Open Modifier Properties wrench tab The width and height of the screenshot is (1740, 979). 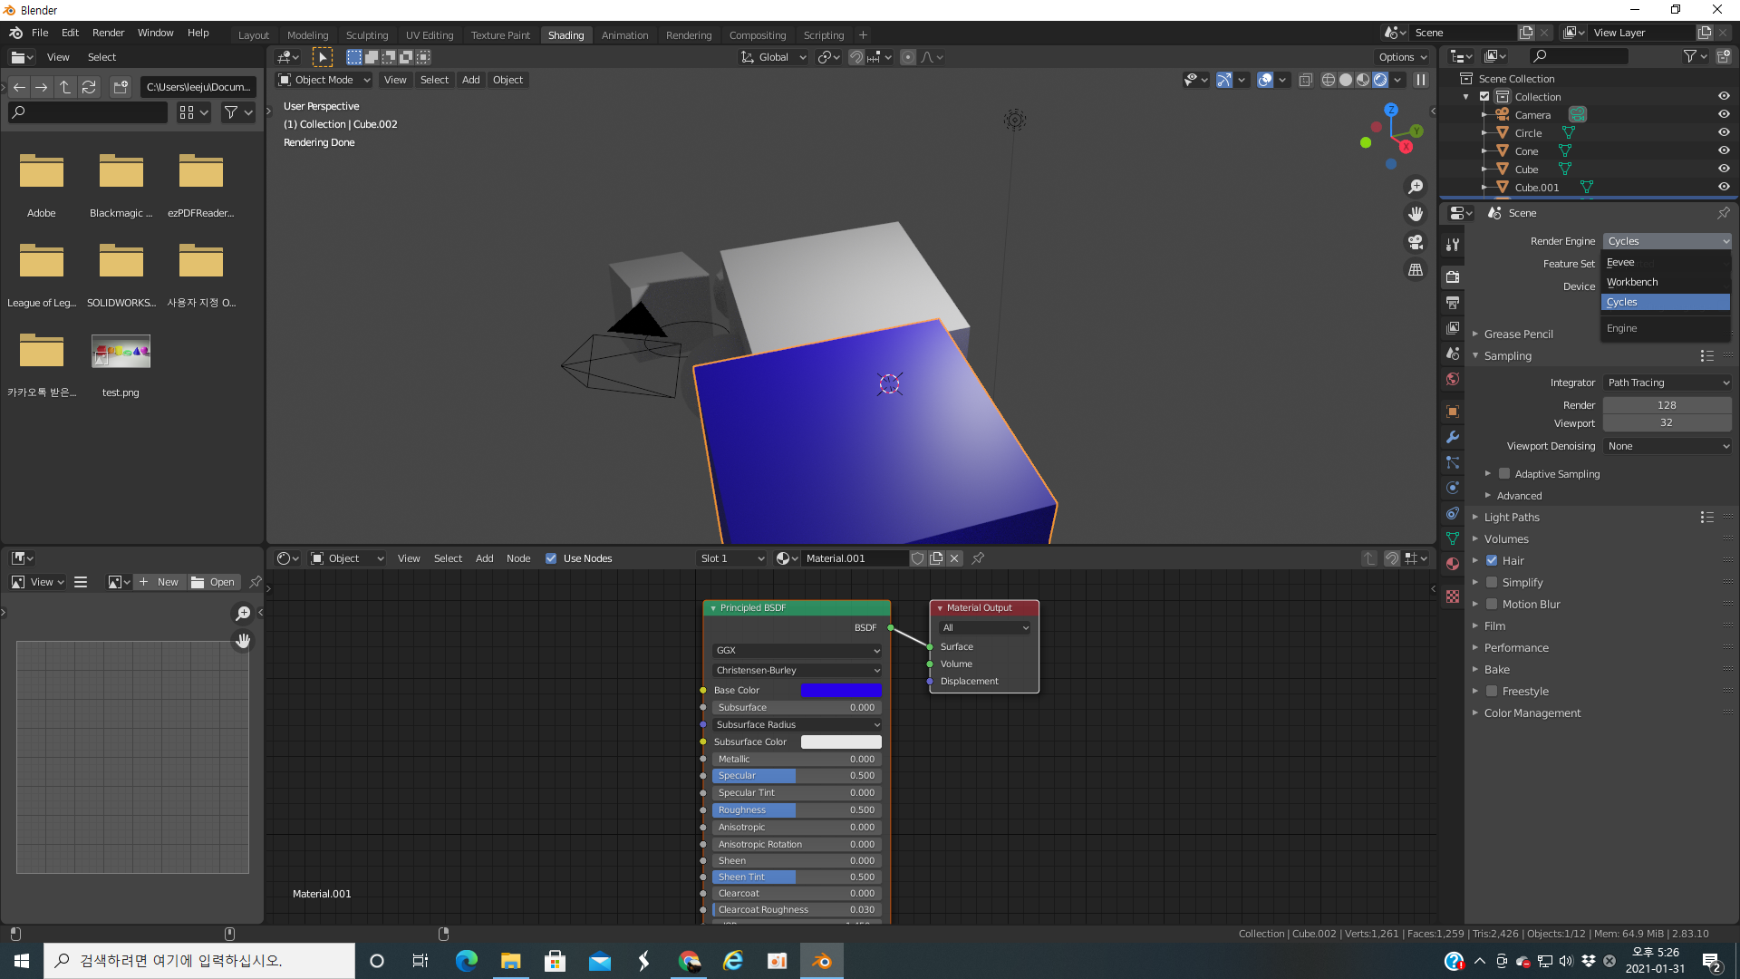[x=1453, y=437]
